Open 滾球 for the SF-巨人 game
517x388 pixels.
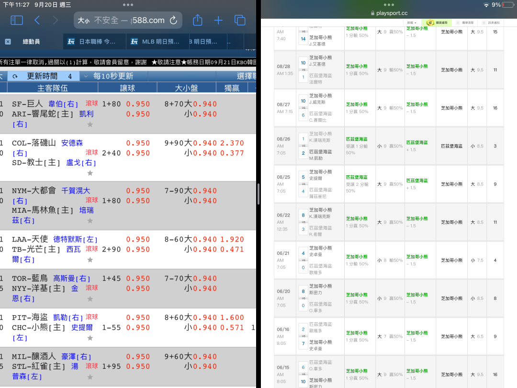pos(91,103)
